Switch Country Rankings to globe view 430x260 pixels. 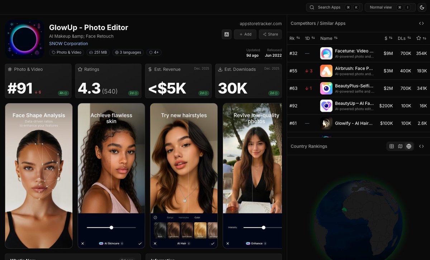(x=409, y=146)
